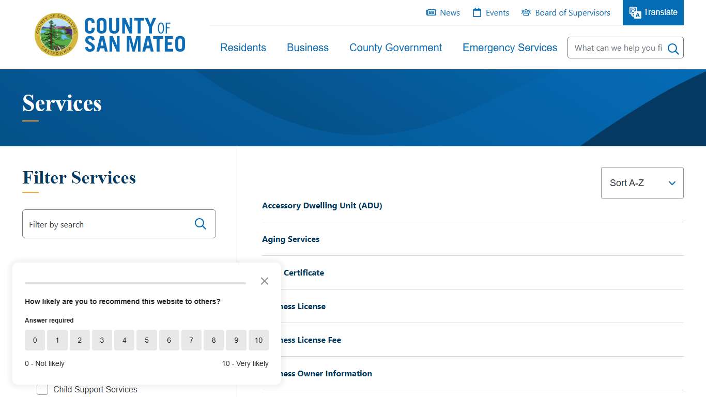Click the header search magnifier icon
This screenshot has width=706, height=397.
673,49
